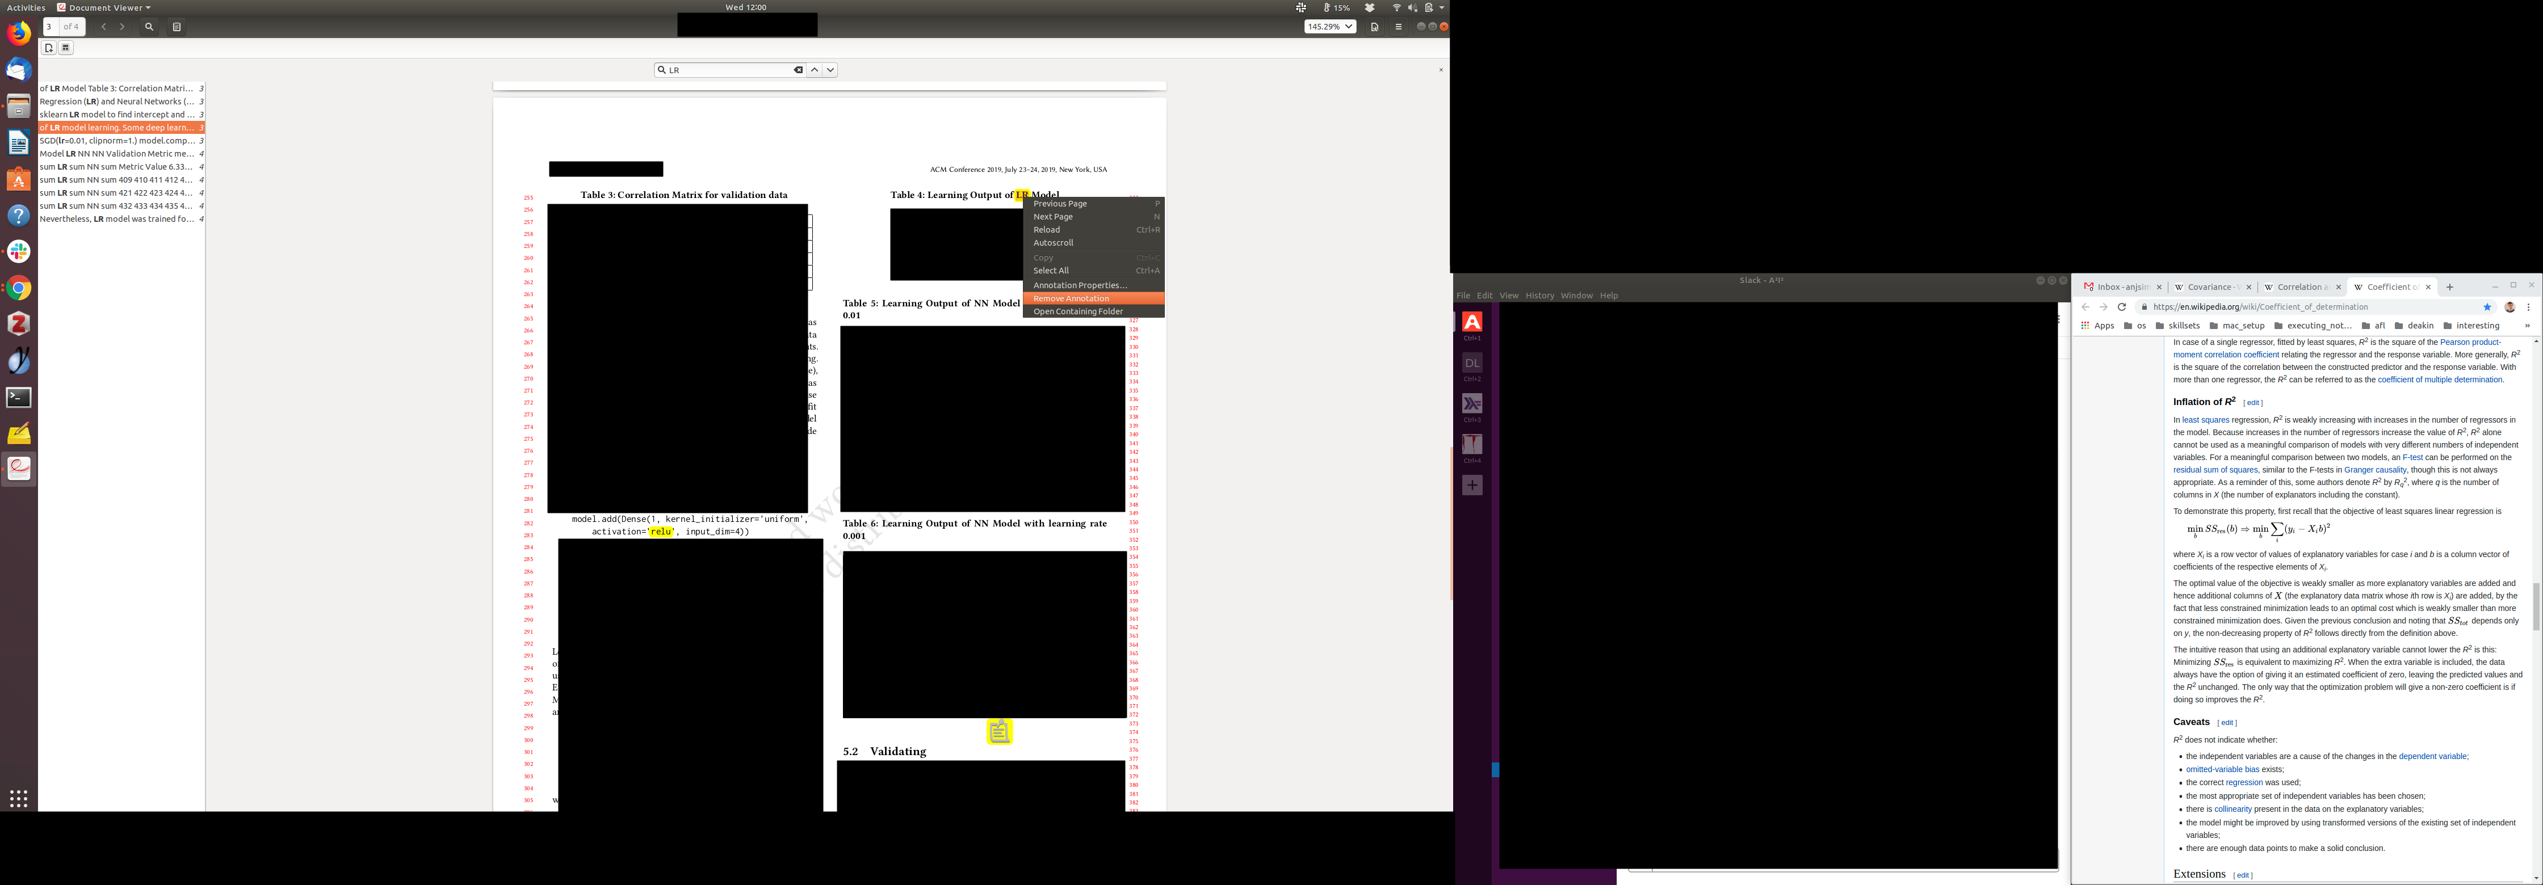This screenshot has width=2543, height=885.
Task: Bookmark star in Chrome address bar
Action: pyautogui.click(x=2487, y=307)
